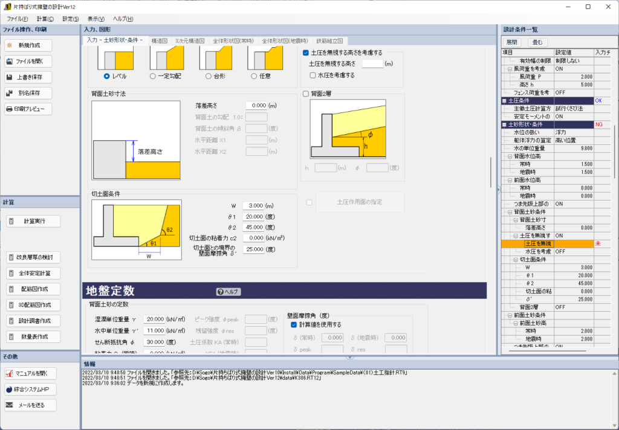Open the 計算(C) menu
Viewport: 619px width, 430px height.
pyautogui.click(x=45, y=19)
